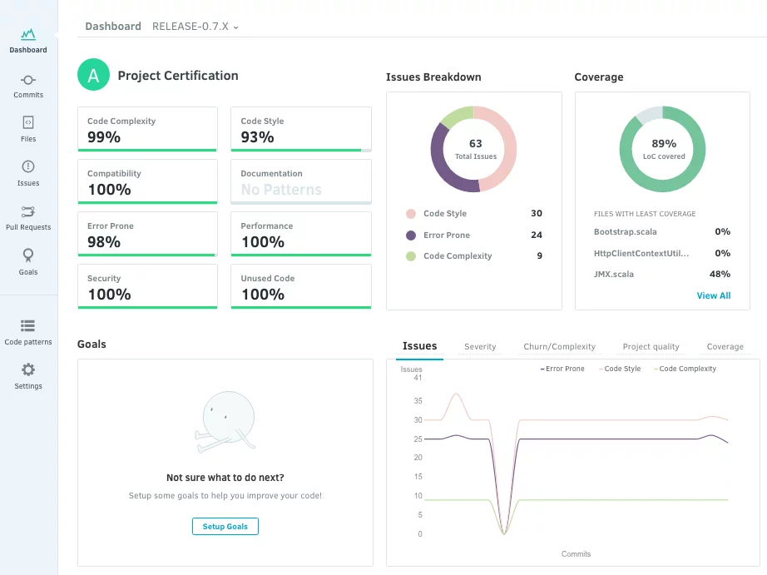This screenshot has height=575, width=767.
Task: Open Issues section in sidebar
Action: pos(28,167)
